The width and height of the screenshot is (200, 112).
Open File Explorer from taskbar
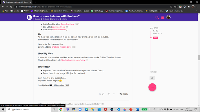(x=93, y=109)
